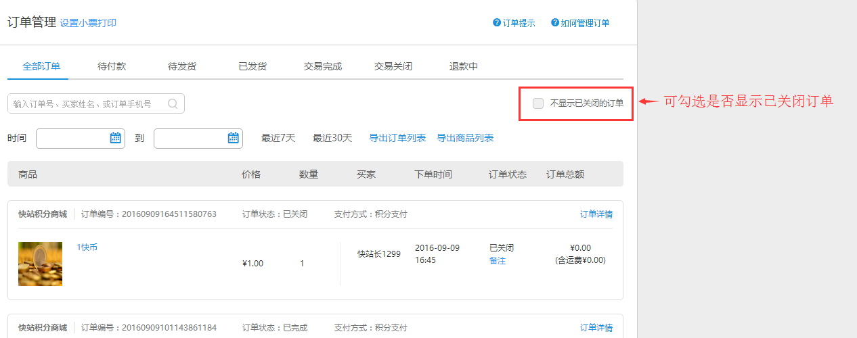Click the 订单提示 help question icon

click(x=497, y=23)
